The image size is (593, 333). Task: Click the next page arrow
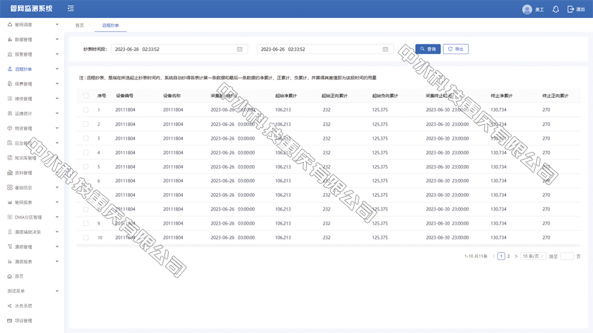pos(516,256)
